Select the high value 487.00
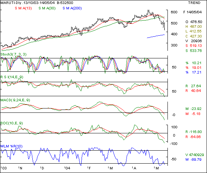 196,26
